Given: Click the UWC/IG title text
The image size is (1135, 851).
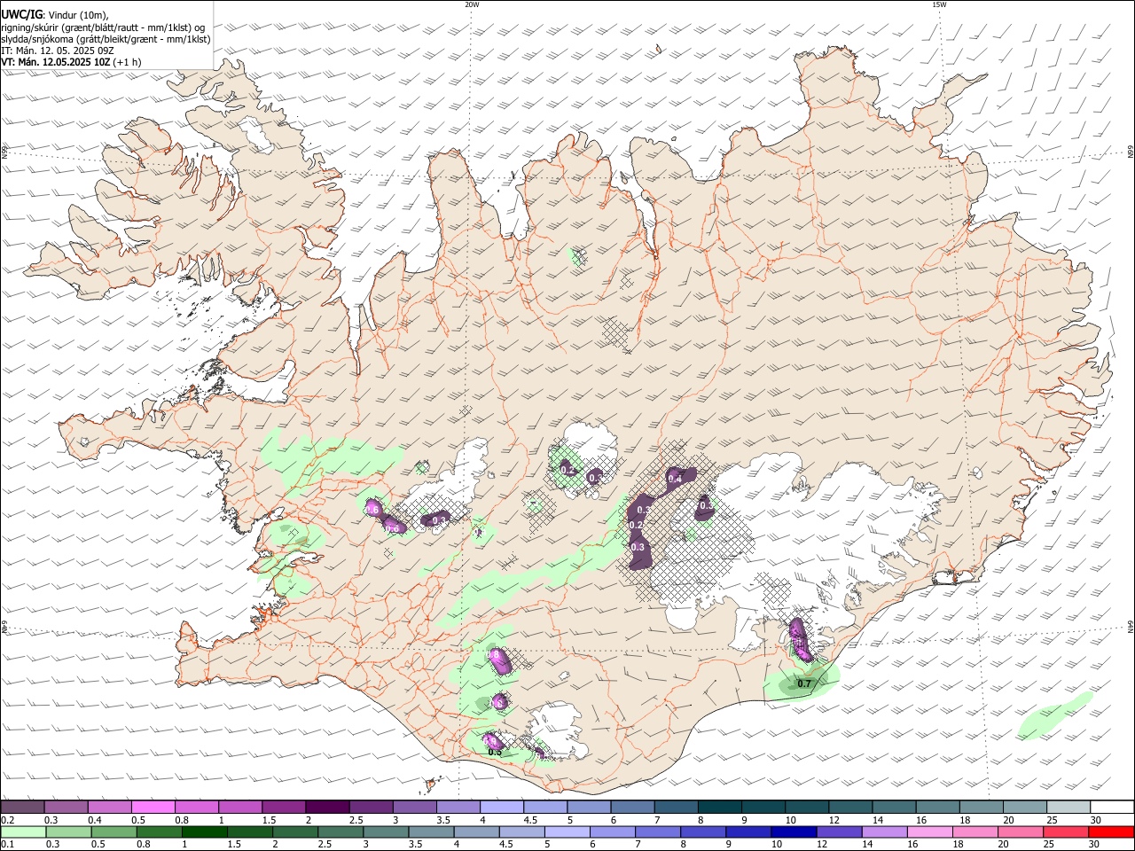Looking at the screenshot, I should 21,13.
